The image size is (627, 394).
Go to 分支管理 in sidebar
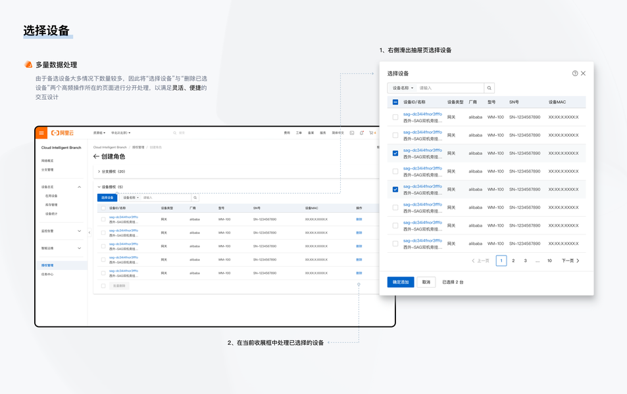coord(47,169)
